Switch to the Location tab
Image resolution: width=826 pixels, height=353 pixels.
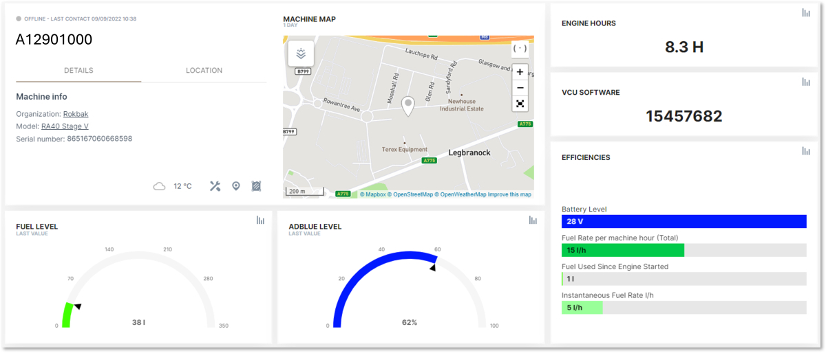(x=204, y=71)
